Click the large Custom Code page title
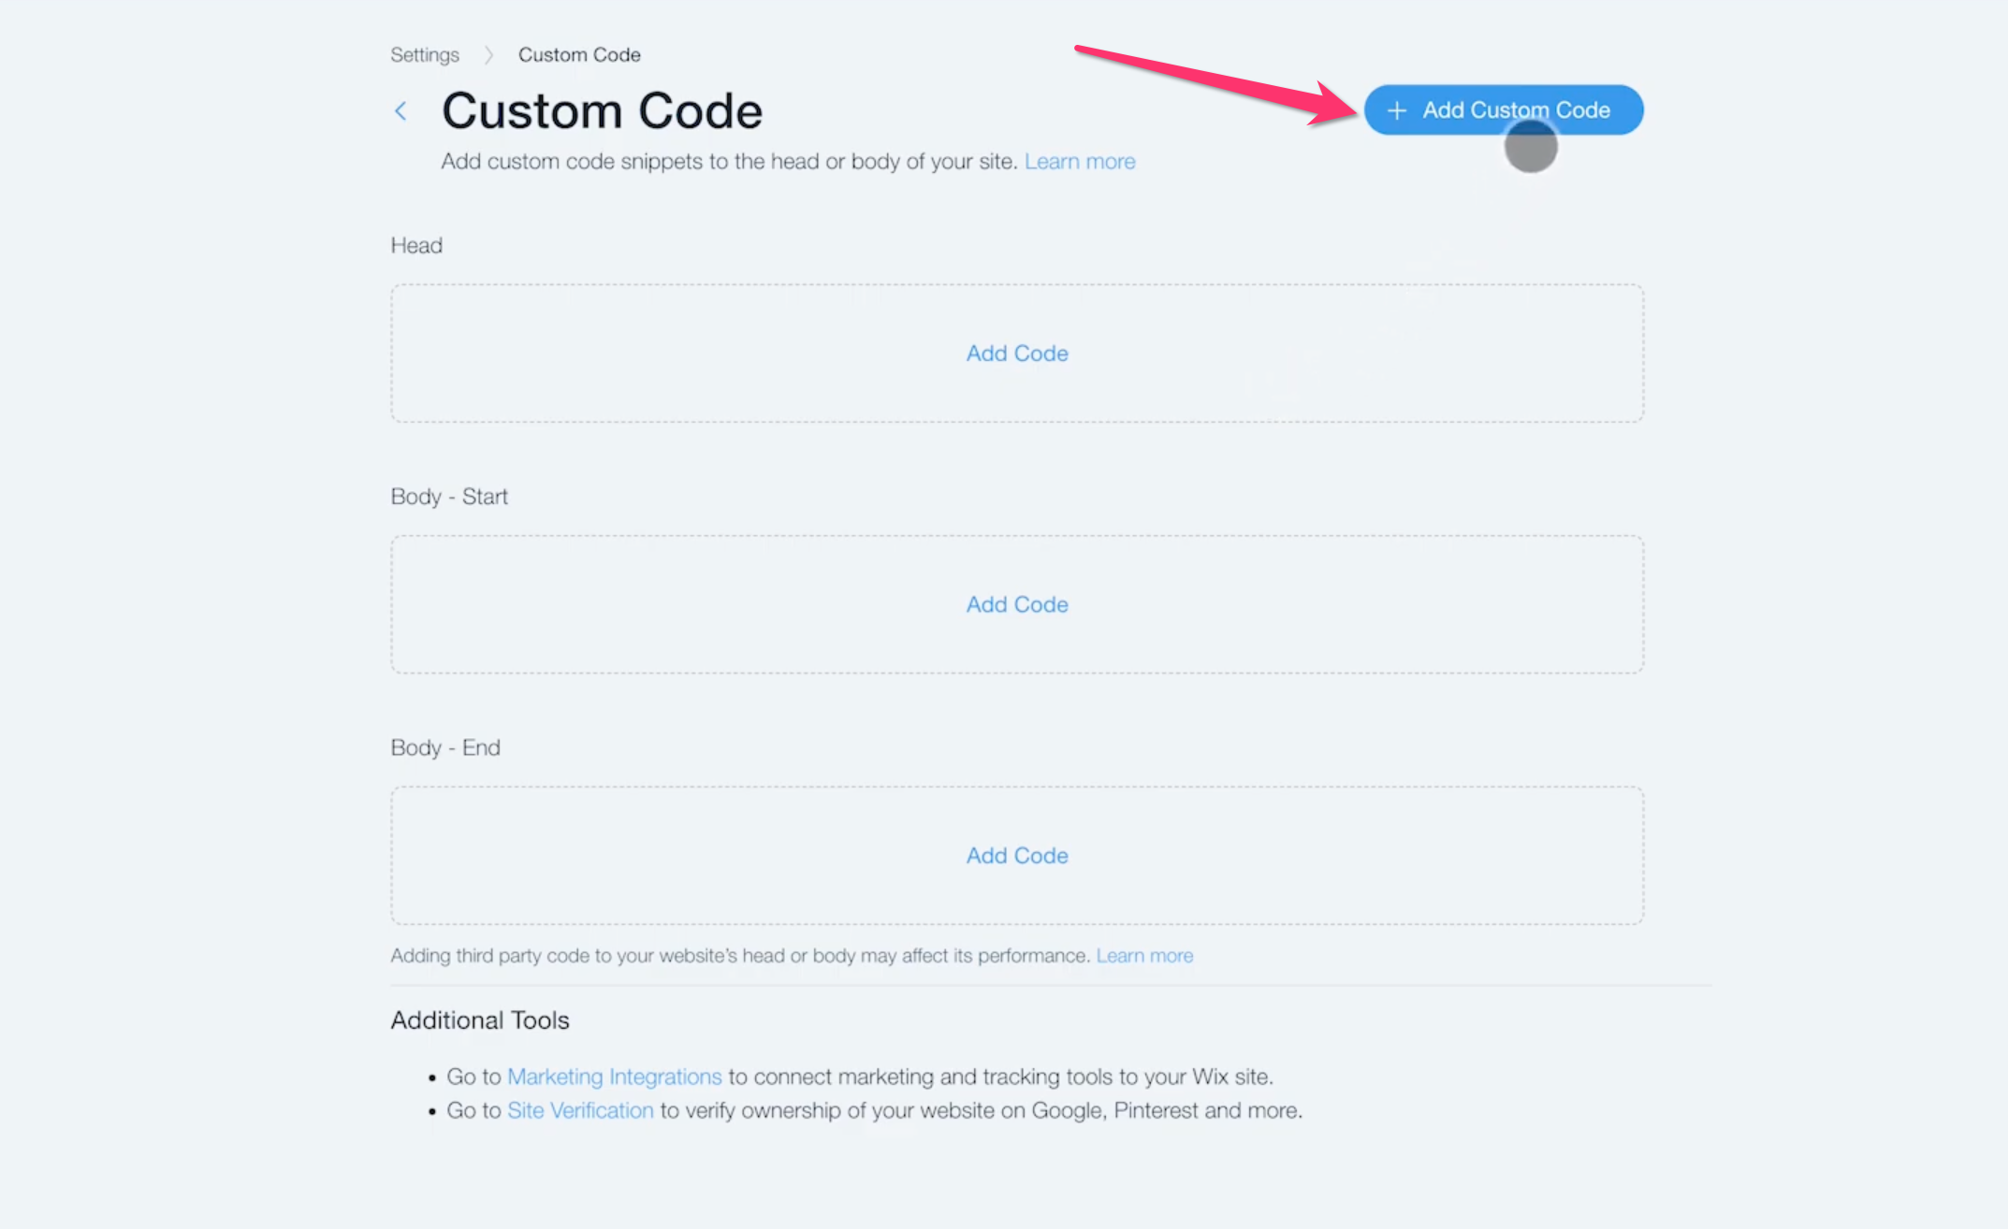 (602, 111)
